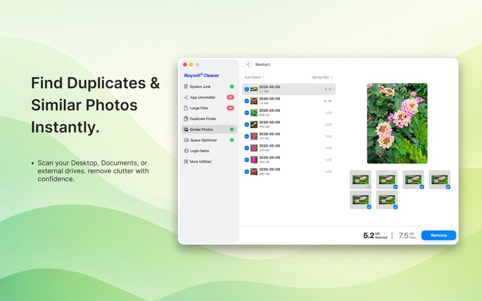The height and width of the screenshot is (301, 482).
Task: Click the 1.3 MB size text
Action: (264, 103)
